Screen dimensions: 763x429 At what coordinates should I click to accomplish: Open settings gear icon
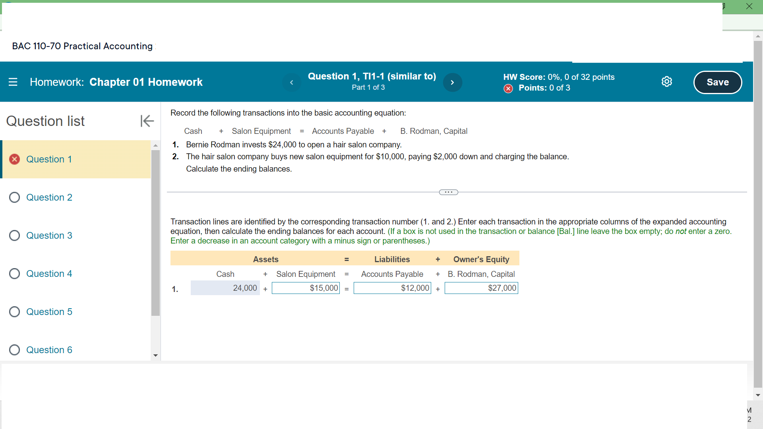pyautogui.click(x=666, y=82)
